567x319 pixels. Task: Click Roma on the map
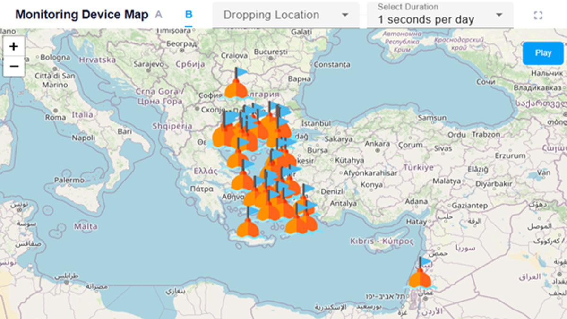pos(55,117)
